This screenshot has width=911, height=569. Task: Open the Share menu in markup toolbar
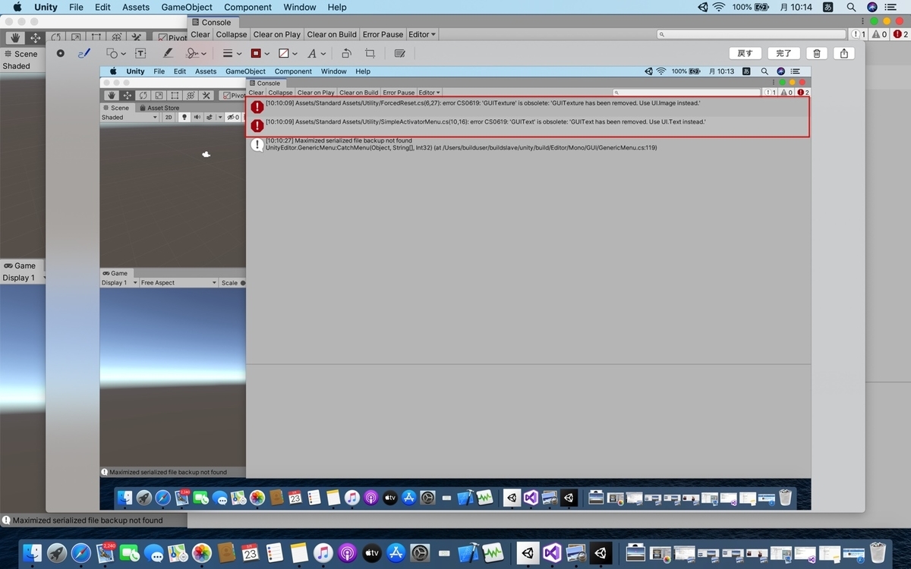point(844,53)
